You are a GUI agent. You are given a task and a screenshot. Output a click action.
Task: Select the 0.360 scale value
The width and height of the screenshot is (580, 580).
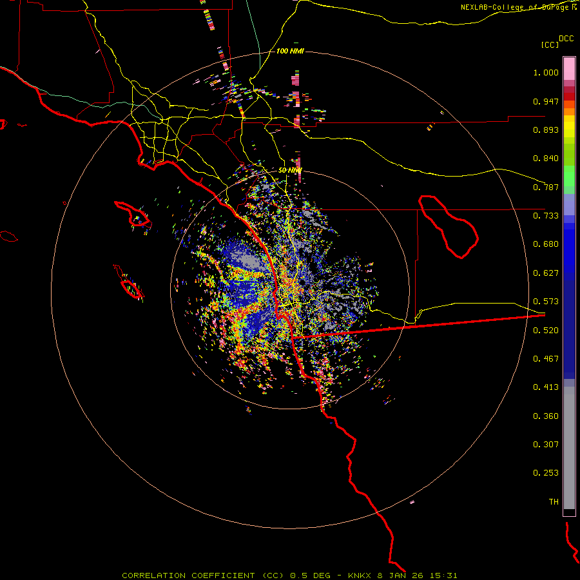tap(546, 416)
